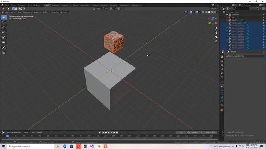Toggle eye icon of Куб.001_cell row
This screenshot has width=266, height=149.
(264, 23)
